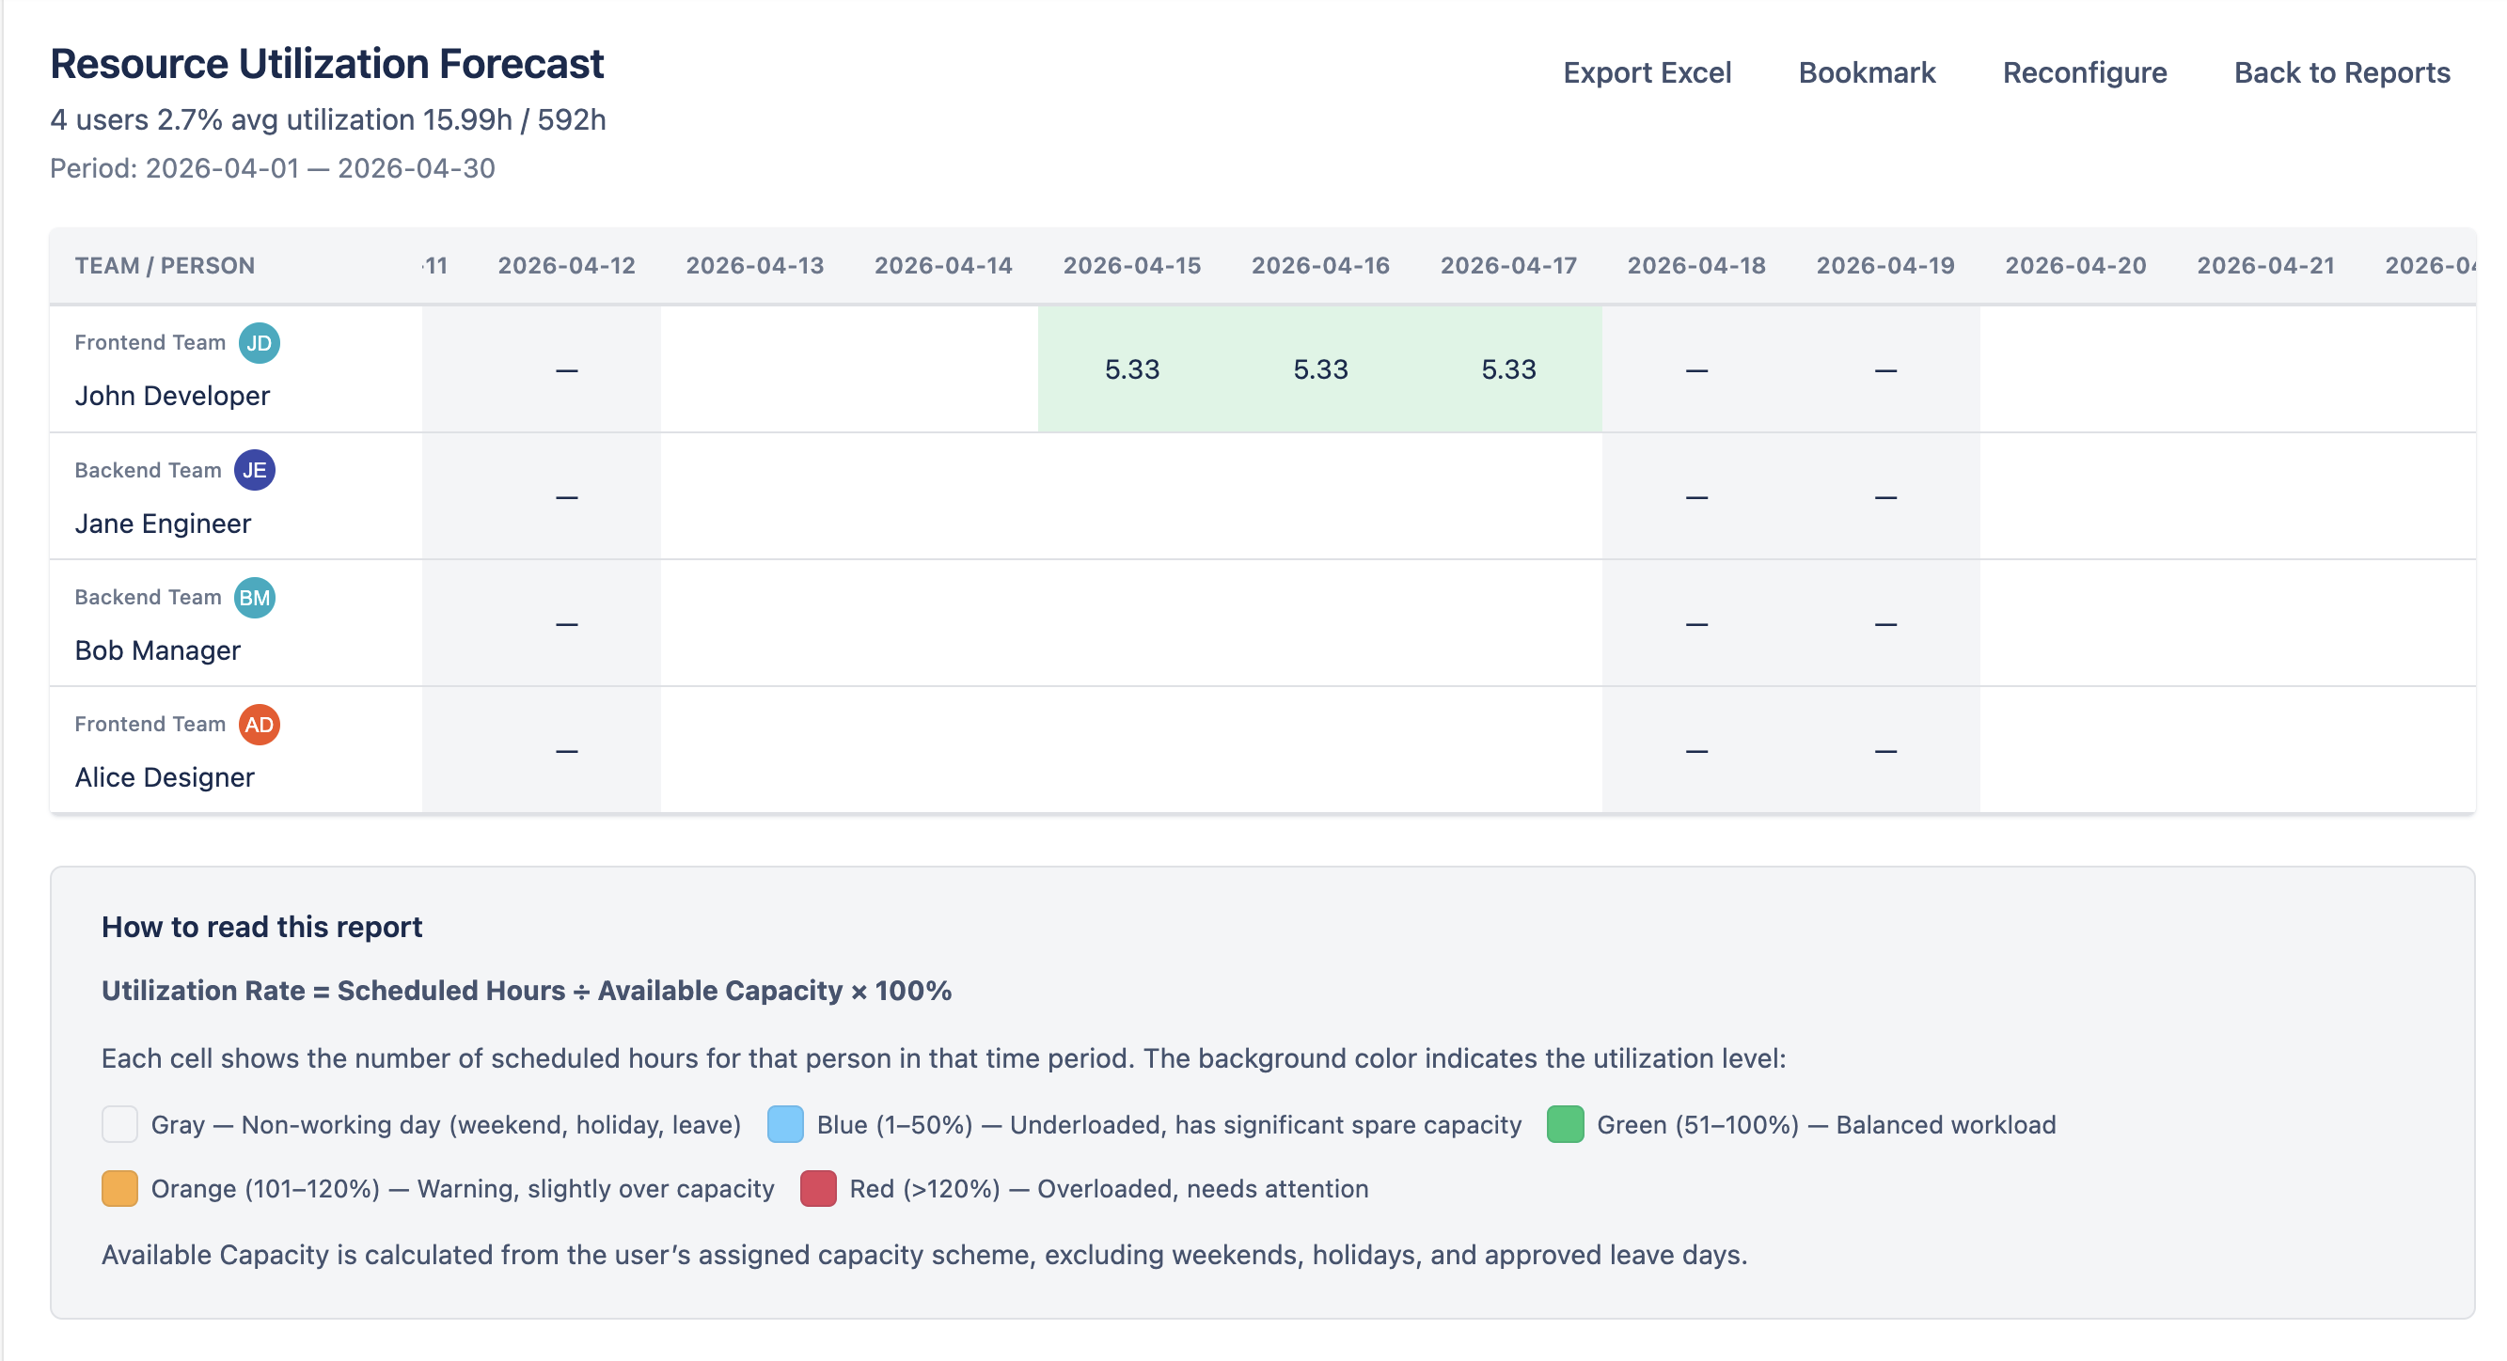The height and width of the screenshot is (1361, 2507).
Task: Click John Developer's 5.33 cell on 2026-04-17
Action: [1507, 369]
